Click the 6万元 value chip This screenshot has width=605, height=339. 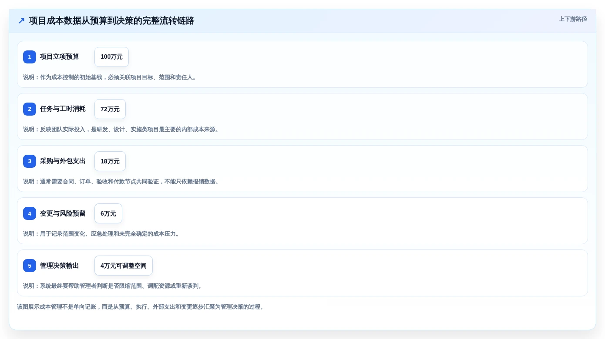tap(108, 213)
